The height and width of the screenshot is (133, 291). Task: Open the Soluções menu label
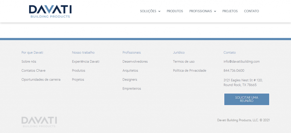coord(148,11)
